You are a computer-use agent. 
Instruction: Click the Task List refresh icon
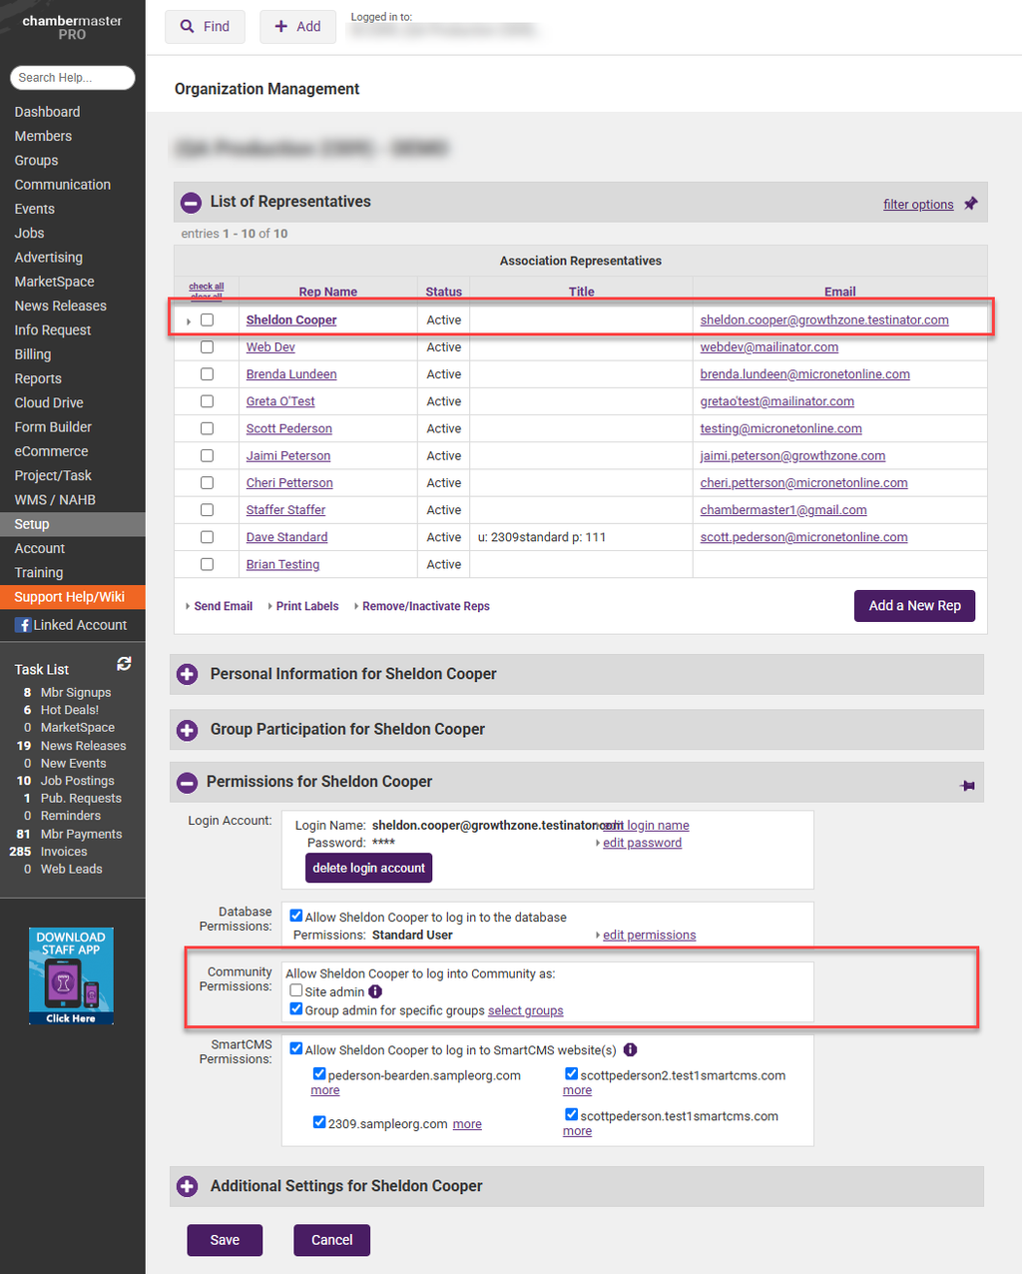pyautogui.click(x=124, y=664)
